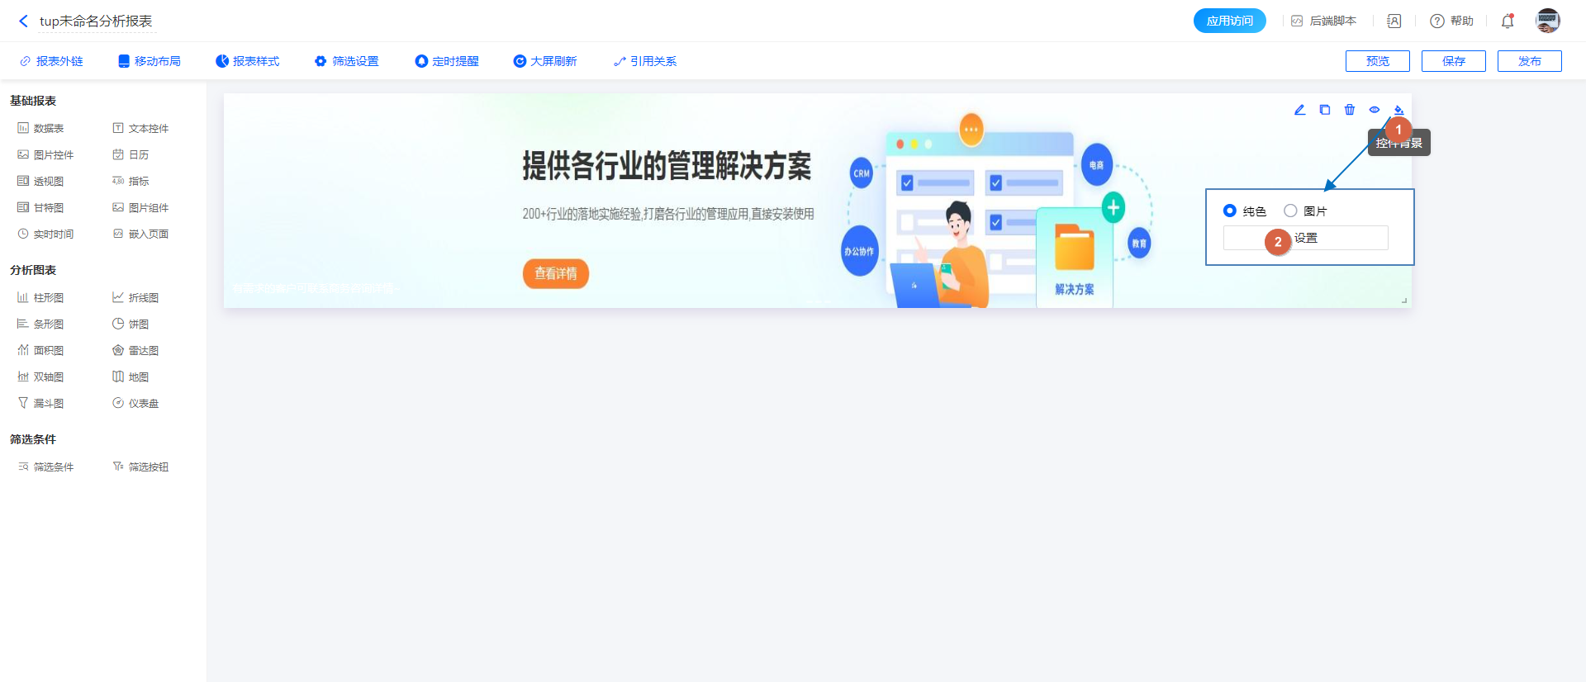Delete the widget using the trash icon

click(x=1349, y=110)
